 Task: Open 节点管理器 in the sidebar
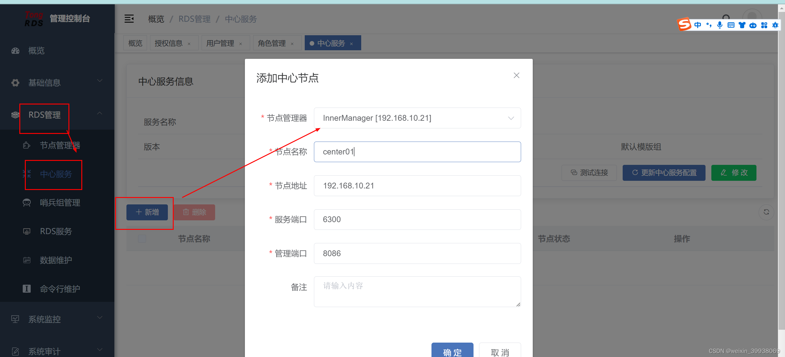point(60,145)
